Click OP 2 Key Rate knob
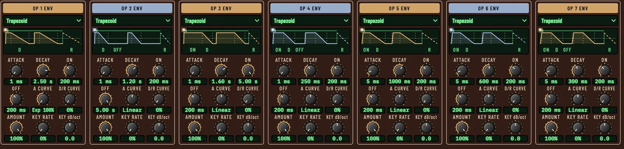Screen dimensions: 624x149 pos(132,128)
